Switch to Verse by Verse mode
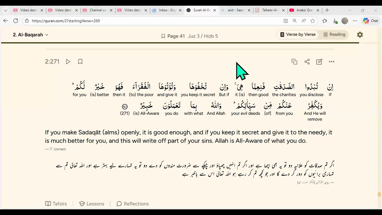 point(298,34)
